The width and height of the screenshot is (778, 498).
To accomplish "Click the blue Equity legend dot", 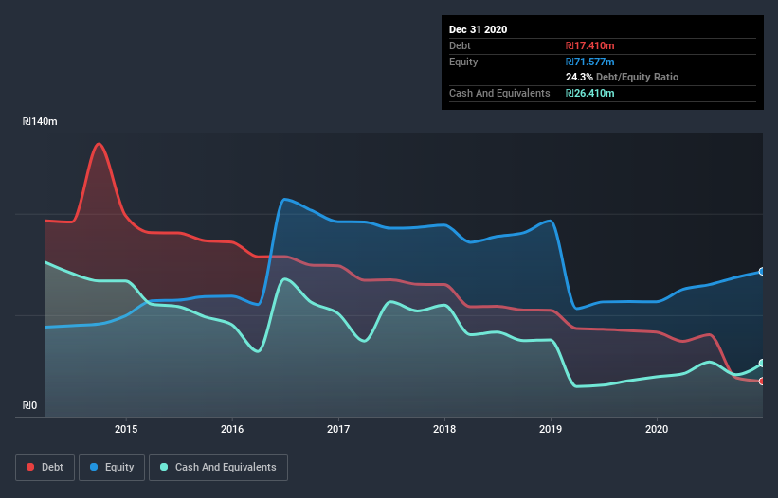I will (x=94, y=467).
